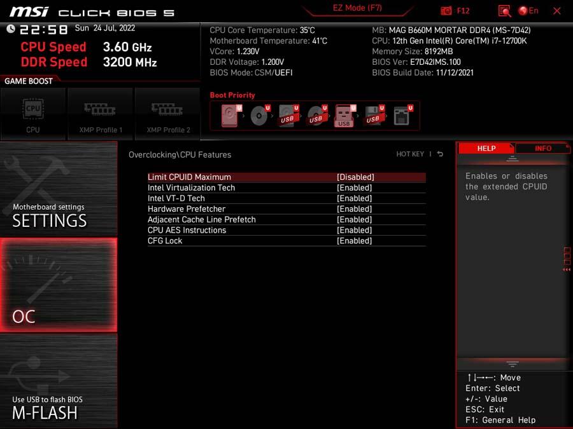Switch to the INFO tab
The width and height of the screenshot is (573, 429).
(x=542, y=149)
